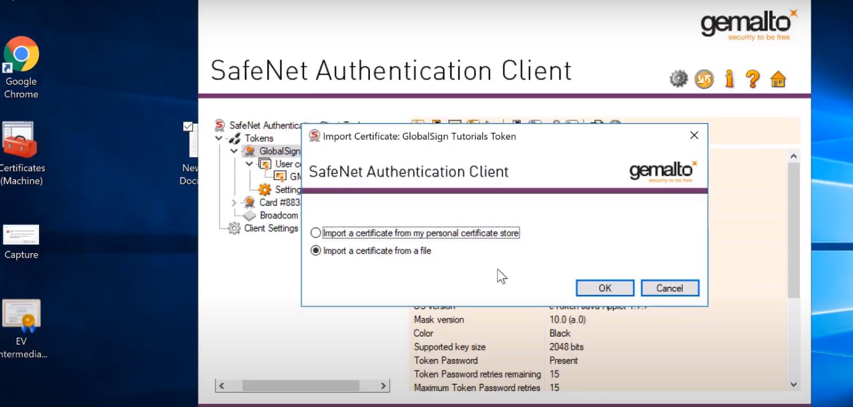Click the Mask version label
853x407 pixels.
pos(439,320)
